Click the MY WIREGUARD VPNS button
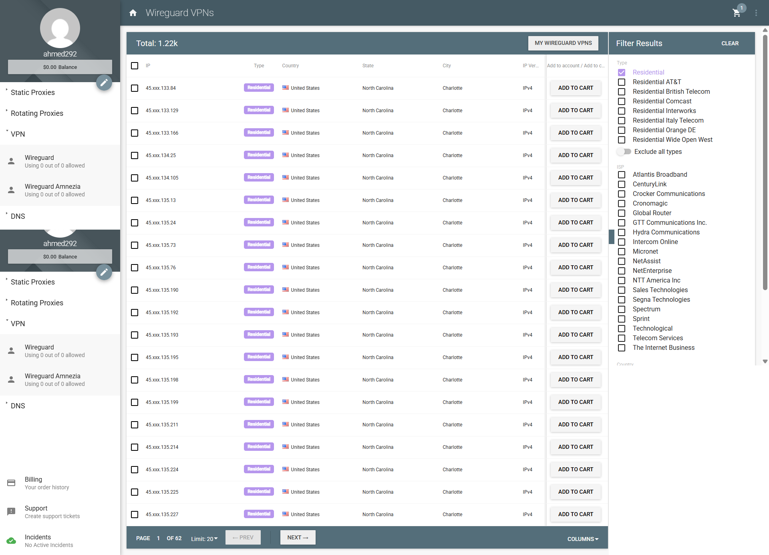Screen dimensions: 769x555 (x=563, y=43)
